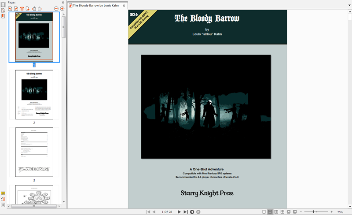This screenshot has height=215, width=352.
Task: Close the Pages panel
Action: [63, 2]
